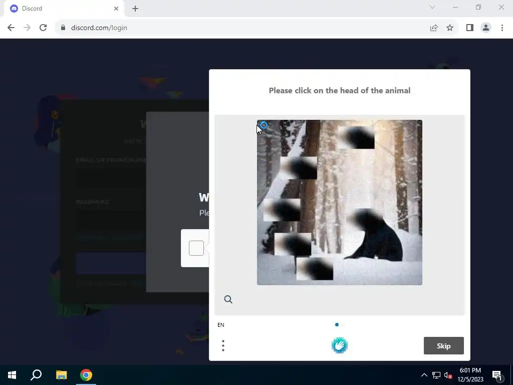The height and width of the screenshot is (385, 513).
Task: Reload the Discord login page
Action: 43,28
